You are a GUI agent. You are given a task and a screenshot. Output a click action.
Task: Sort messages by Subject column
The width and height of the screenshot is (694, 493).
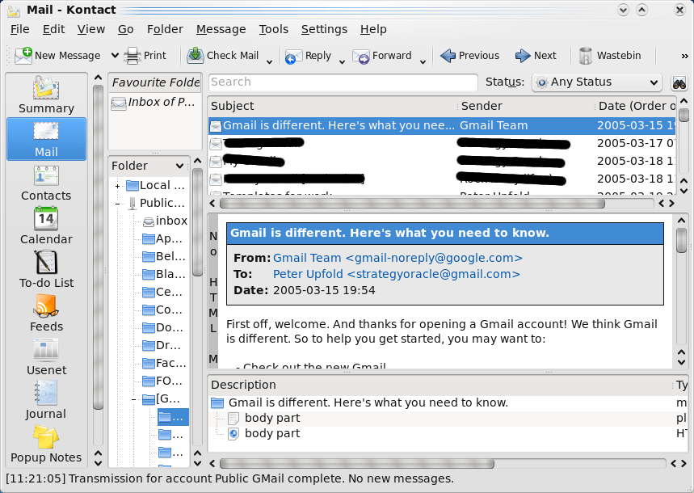click(x=333, y=107)
